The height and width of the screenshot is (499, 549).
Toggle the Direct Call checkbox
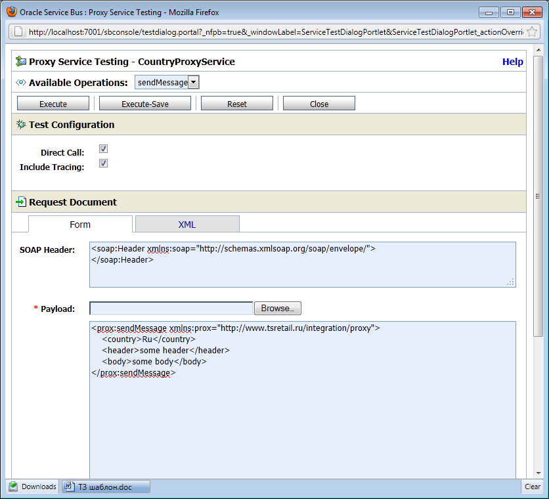pos(103,149)
